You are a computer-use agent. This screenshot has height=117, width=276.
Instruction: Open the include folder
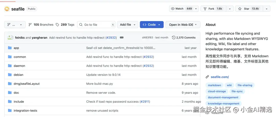19,102
